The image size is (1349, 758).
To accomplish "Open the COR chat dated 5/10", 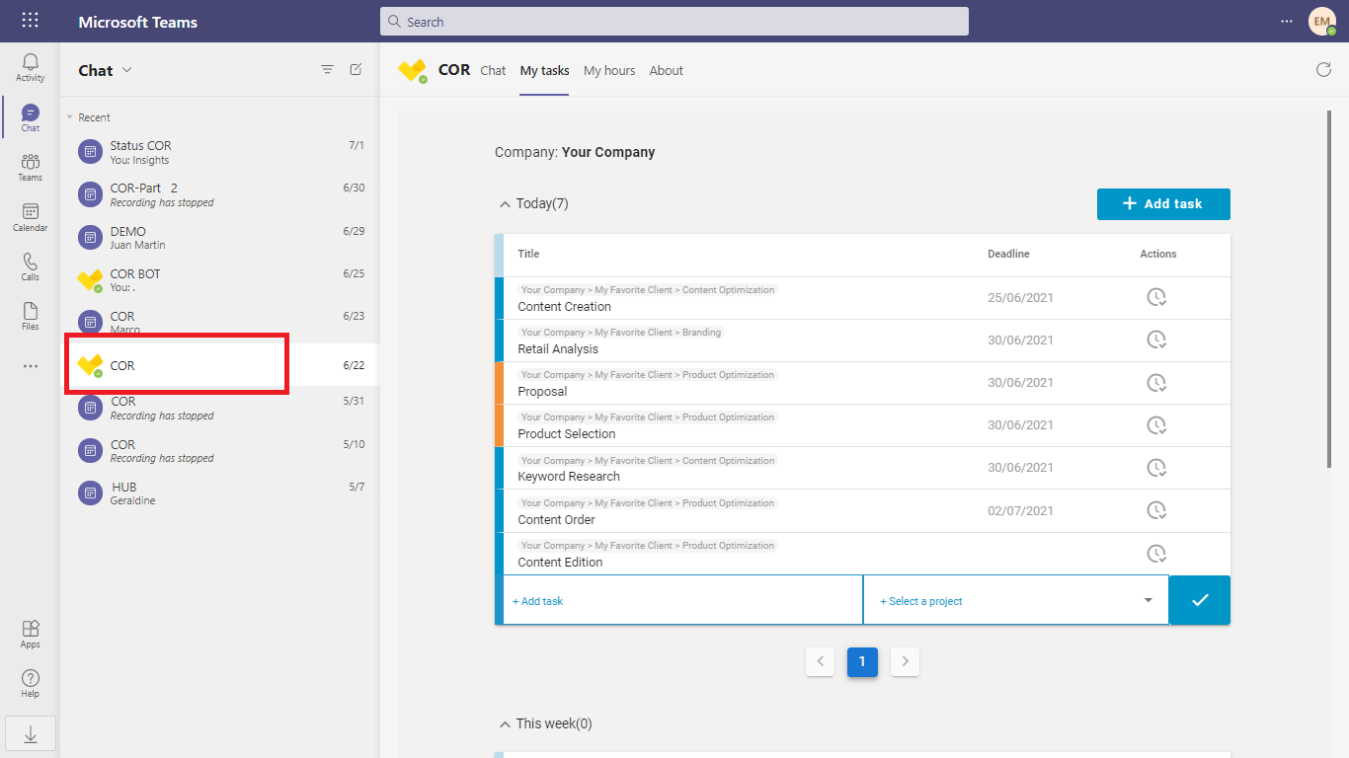I will (220, 451).
